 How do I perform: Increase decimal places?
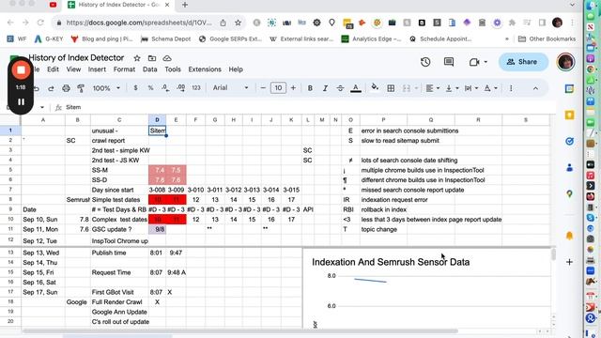[x=180, y=88]
